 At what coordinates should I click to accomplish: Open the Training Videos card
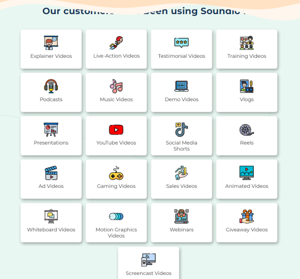[247, 49]
